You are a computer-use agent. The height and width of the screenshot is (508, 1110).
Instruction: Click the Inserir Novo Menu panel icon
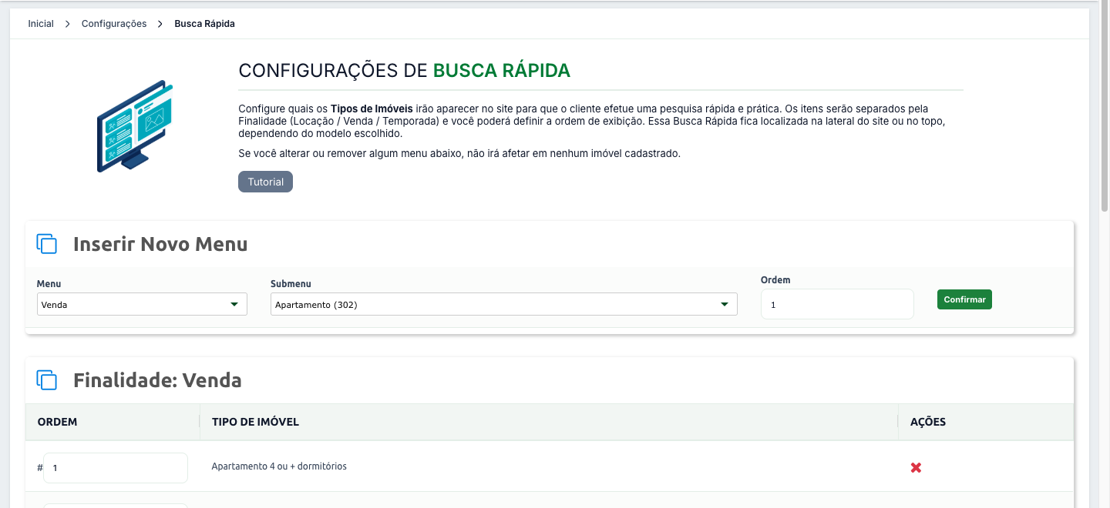(x=47, y=244)
